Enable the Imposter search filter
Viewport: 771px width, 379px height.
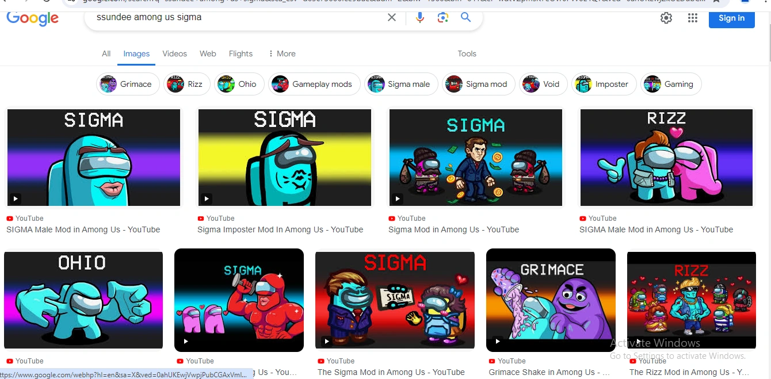point(603,84)
